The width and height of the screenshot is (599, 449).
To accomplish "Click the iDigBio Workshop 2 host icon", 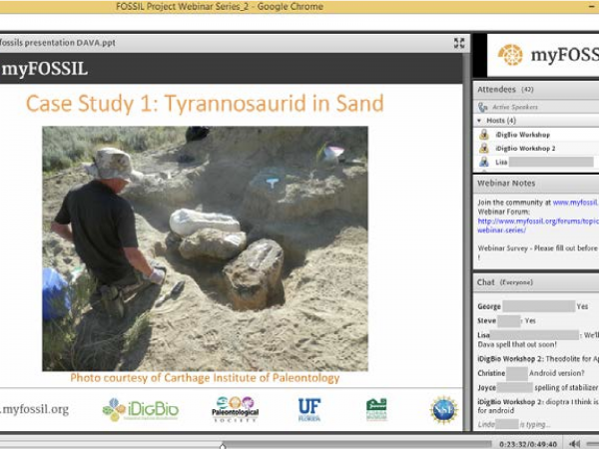I will click(x=484, y=148).
